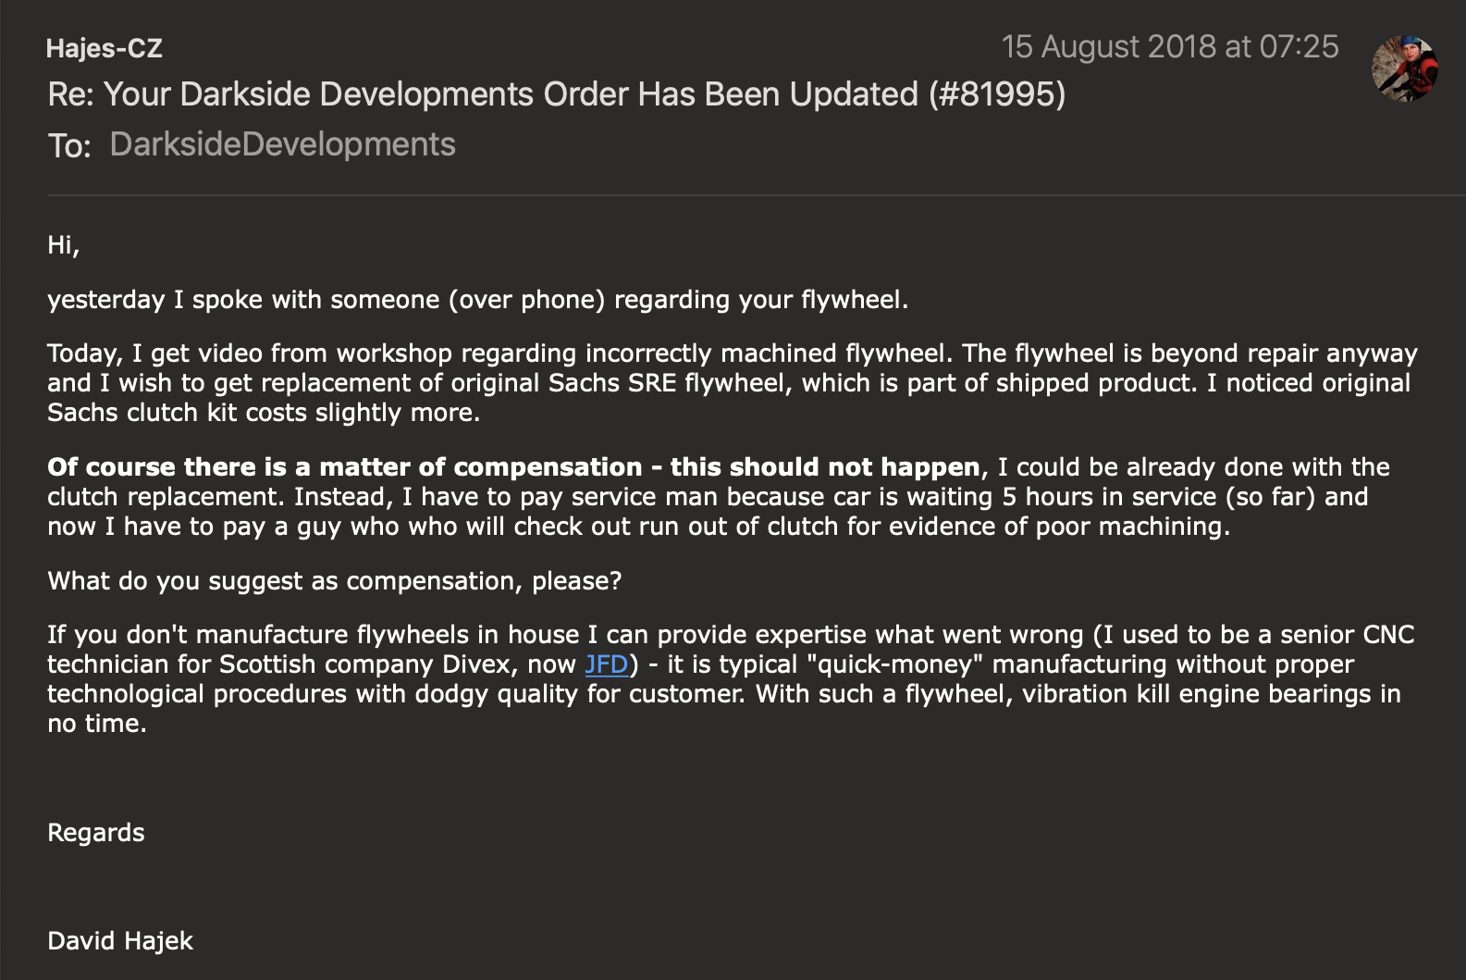
Task: Click the sender name Hajes-CZ
Action: [105, 48]
